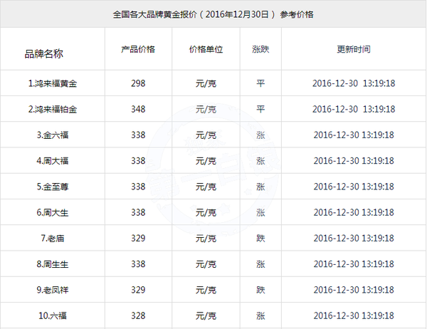Click 元/克 unit in 六福 row
The height and width of the screenshot is (329, 427).
click(x=206, y=315)
